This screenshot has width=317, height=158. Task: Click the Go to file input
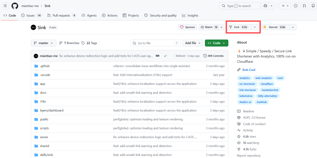coord(156,43)
